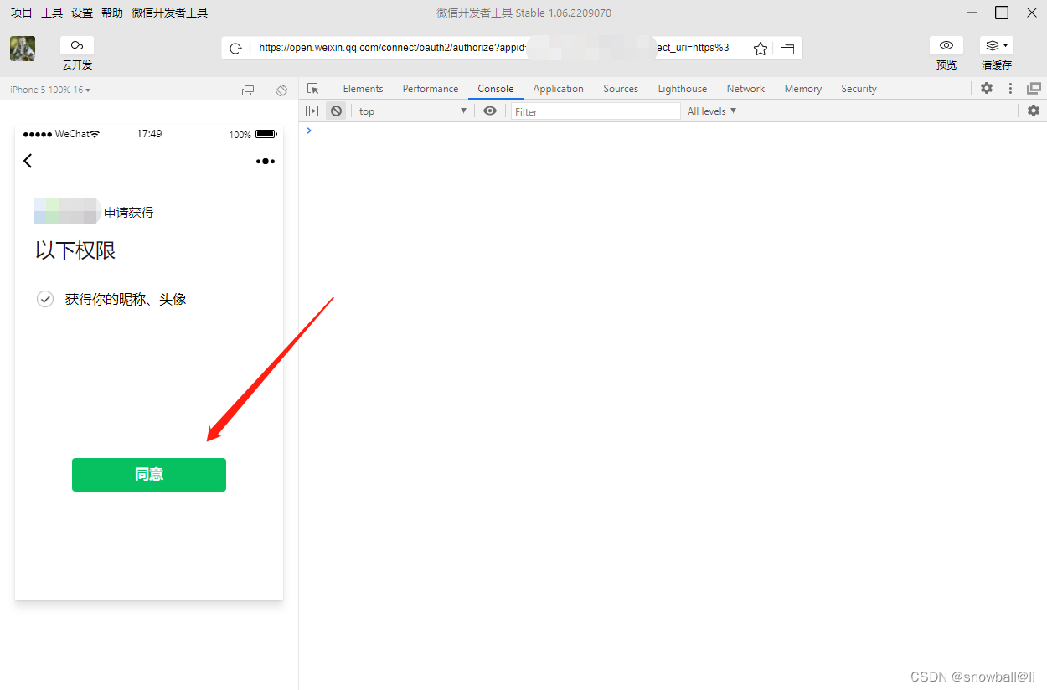The height and width of the screenshot is (690, 1047).
Task: Click the console prompt line
Action: coord(673,131)
